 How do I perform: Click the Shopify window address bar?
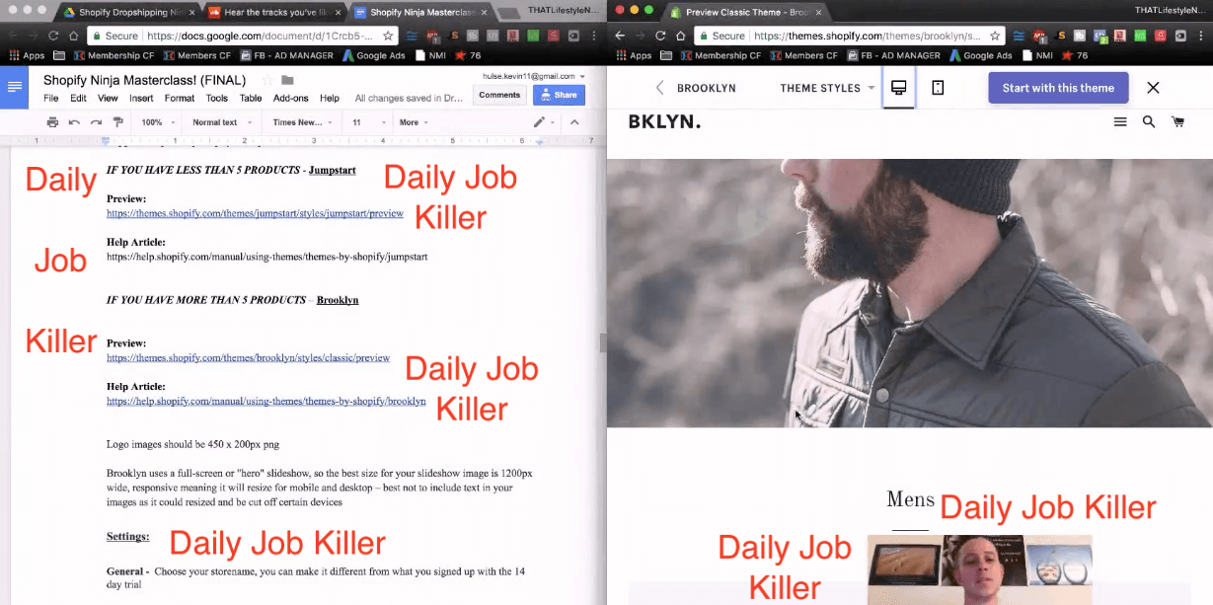pos(851,36)
